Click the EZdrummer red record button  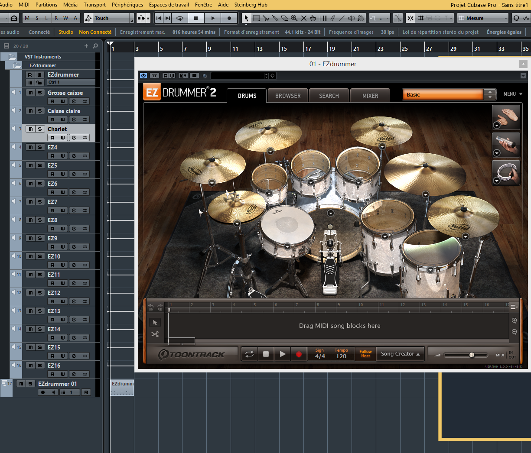pos(299,354)
